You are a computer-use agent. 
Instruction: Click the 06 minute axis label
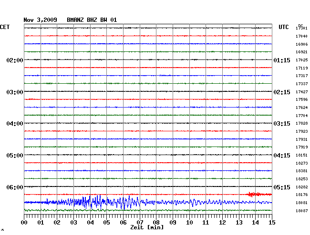[x=123, y=223]
